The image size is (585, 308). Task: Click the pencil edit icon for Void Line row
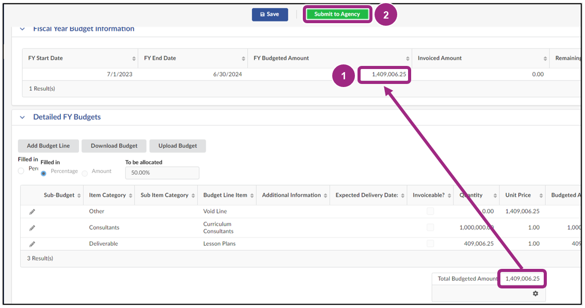pos(32,212)
